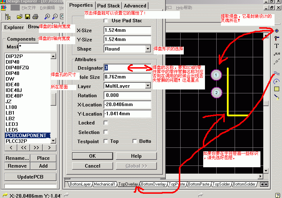Screen dimensions: 282x198
Task: Enable the Locked checkbox
Action: (x=106, y=123)
